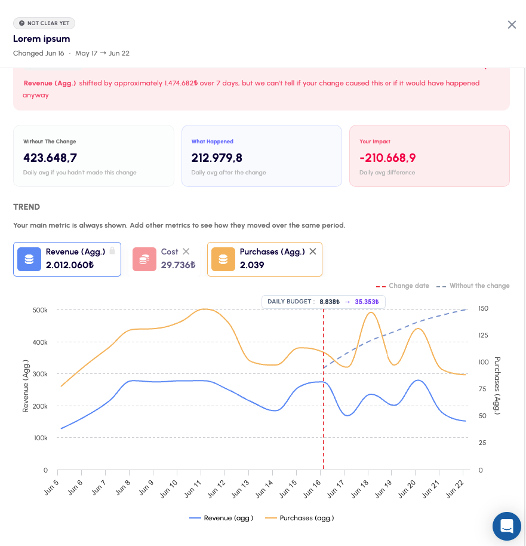Click the What Happened card
Screen dimensions: 526x546
pyautogui.click(x=262, y=156)
